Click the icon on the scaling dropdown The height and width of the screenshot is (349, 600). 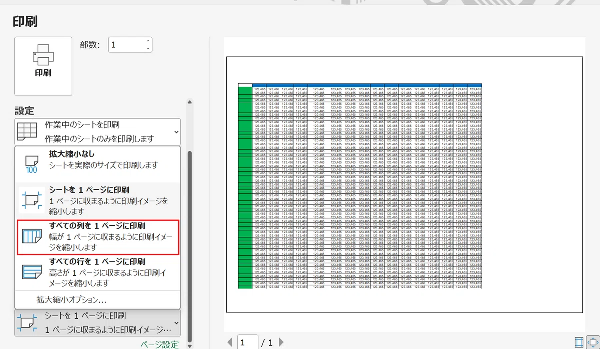pos(27,323)
